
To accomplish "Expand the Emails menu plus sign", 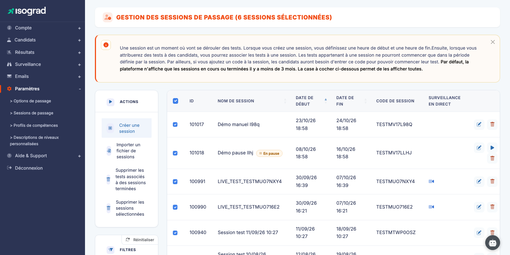I will tap(79, 77).
